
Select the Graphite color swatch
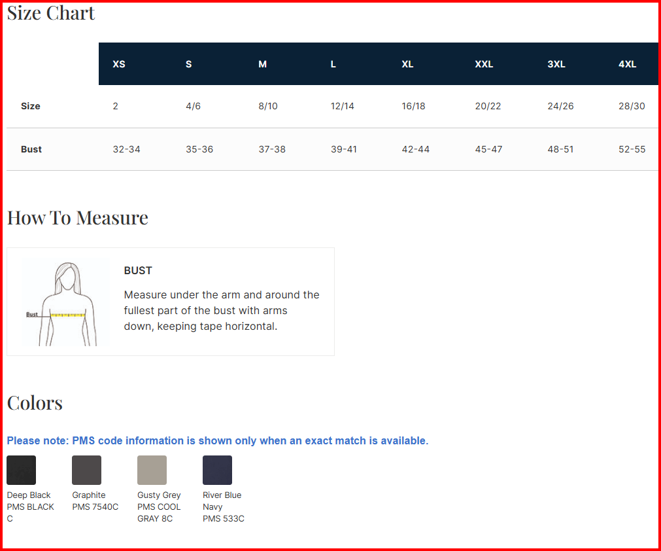point(86,470)
